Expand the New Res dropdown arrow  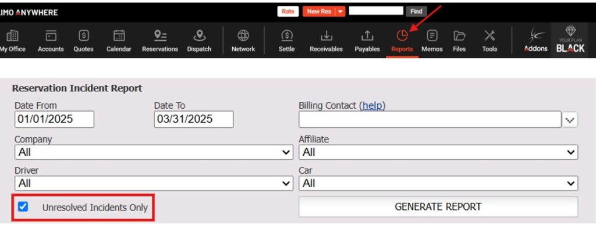[340, 12]
